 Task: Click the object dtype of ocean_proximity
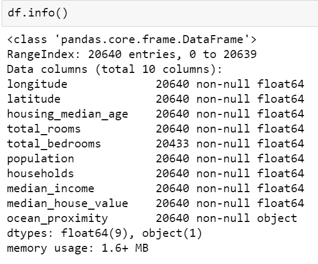click(277, 218)
